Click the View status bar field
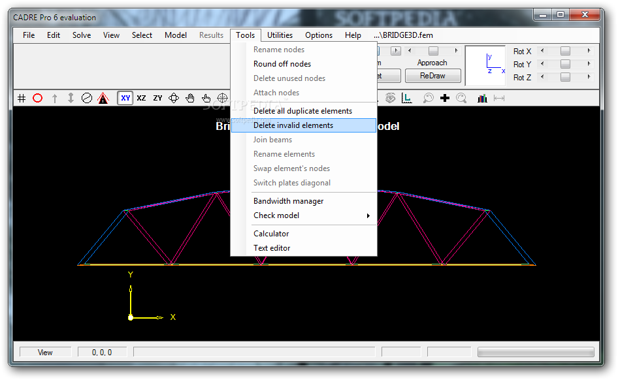Screen dimensions: 618x380 click(45, 353)
